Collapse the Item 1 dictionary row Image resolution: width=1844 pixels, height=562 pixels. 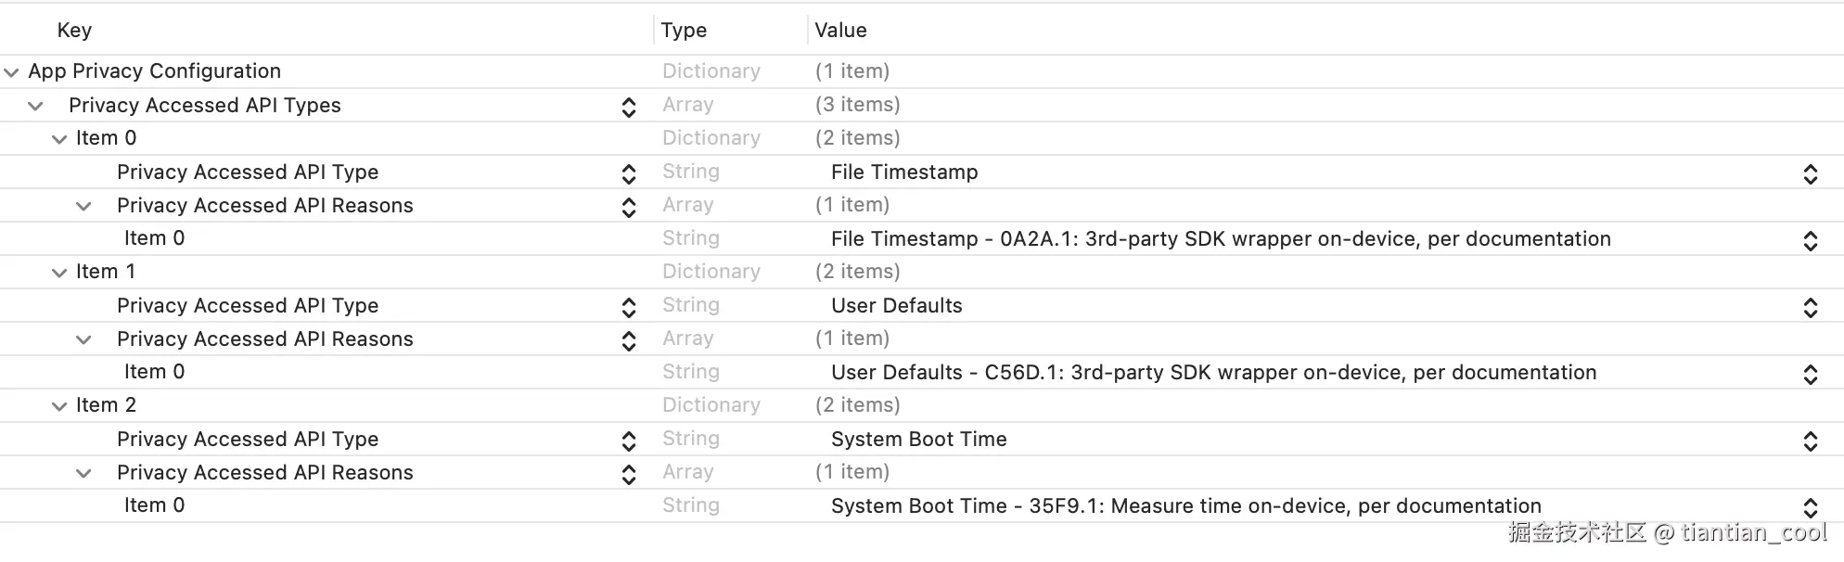point(59,273)
